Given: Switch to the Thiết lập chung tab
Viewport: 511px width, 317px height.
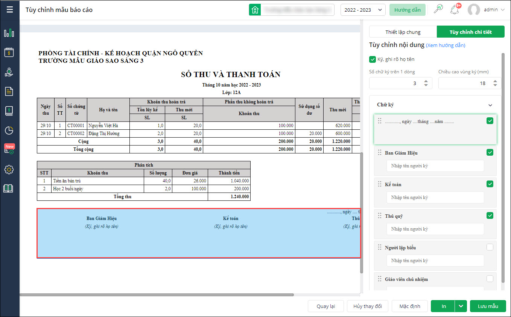Looking at the screenshot, I should [x=403, y=32].
